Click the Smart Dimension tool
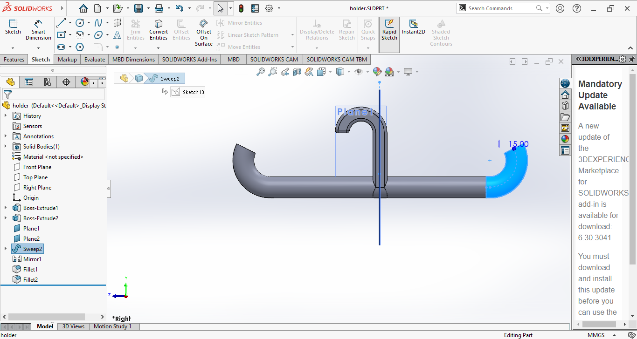Image resolution: width=637 pixels, height=339 pixels. pos(38,30)
